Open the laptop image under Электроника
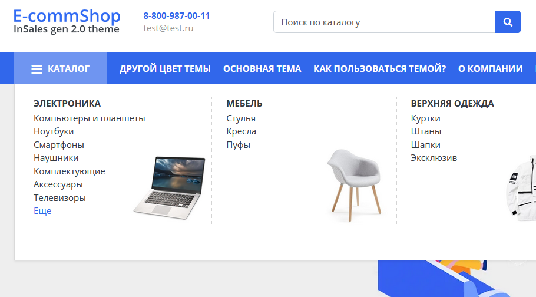Image resolution: width=536 pixels, height=297 pixels. pos(170,187)
